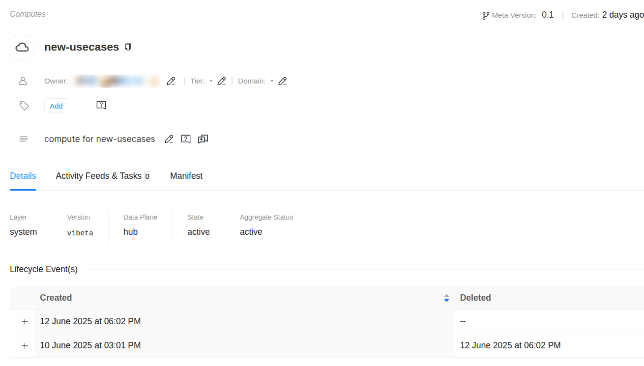The image size is (644, 366).
Task: Switch to the Manifest tab
Action: (186, 176)
